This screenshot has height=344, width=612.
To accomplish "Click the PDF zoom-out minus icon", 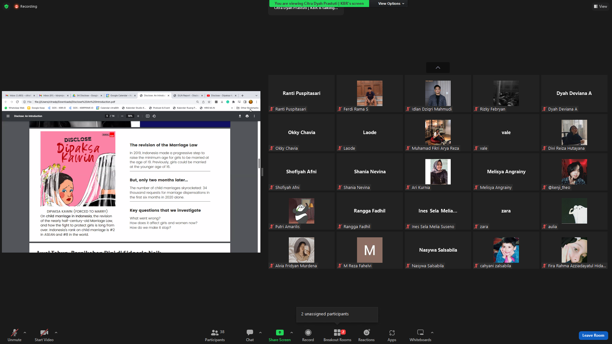I will click(122, 116).
